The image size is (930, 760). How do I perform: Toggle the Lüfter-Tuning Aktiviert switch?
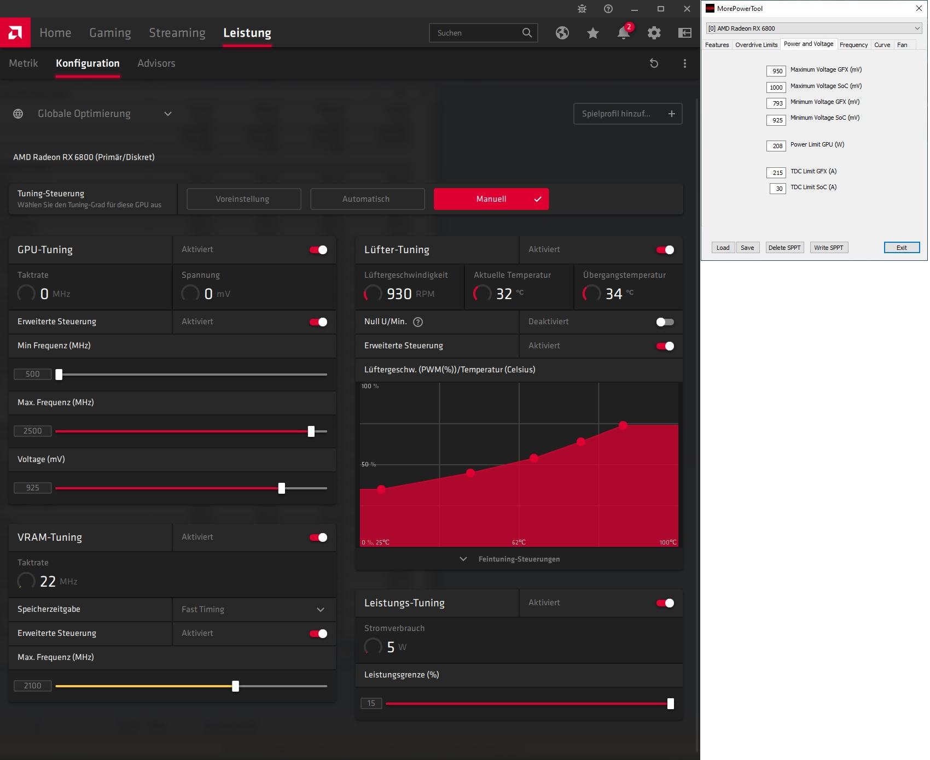(665, 250)
